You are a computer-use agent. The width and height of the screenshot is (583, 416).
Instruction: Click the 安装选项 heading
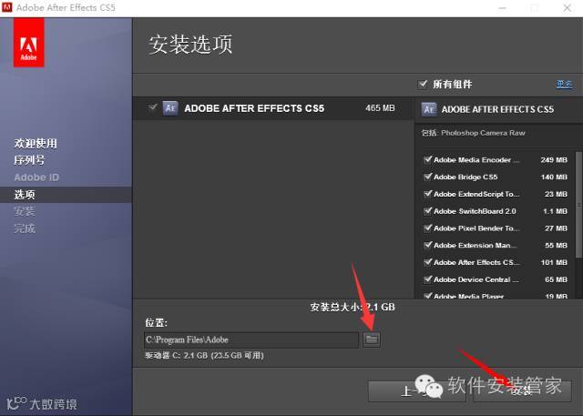(190, 45)
